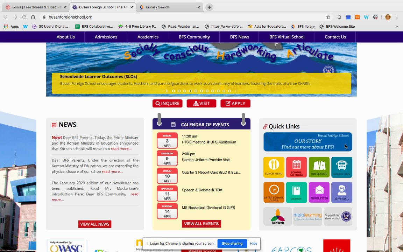Select the second carousel slide dot

click(179, 91)
